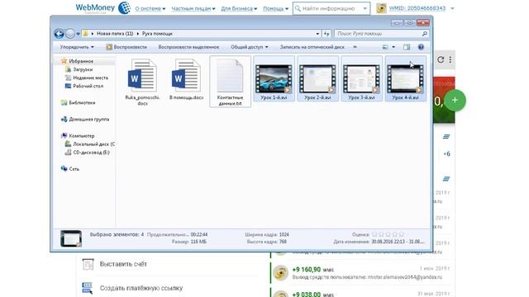Click the 'Выставить счёт' invoice icon
Screen dimensions: 529x297
[x=88, y=264]
